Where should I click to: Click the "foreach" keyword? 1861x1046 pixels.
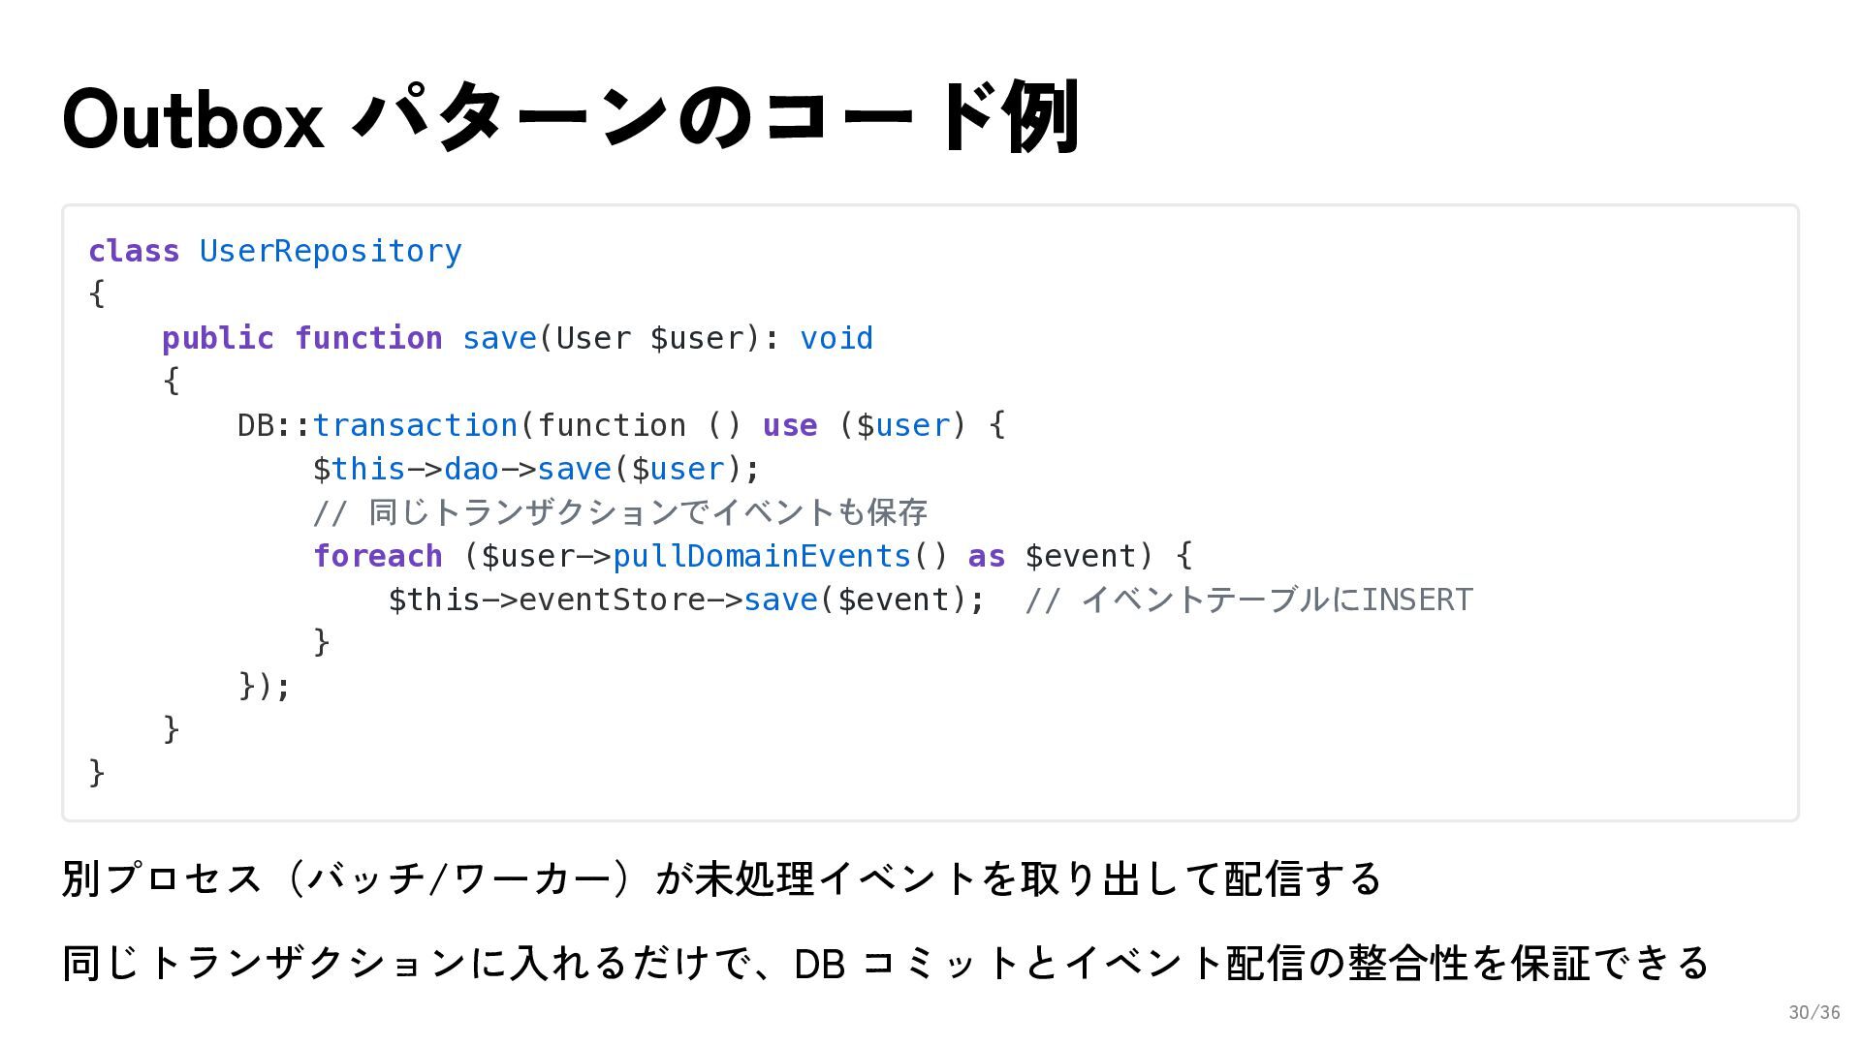coord(377,556)
